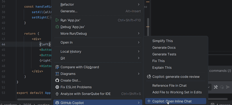Click the green Run 'App.jsx' play icon
Image resolution: width=232 pixels, height=105 pixels.
click(x=57, y=20)
